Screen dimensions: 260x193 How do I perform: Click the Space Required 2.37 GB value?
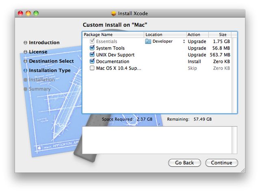[145, 119]
